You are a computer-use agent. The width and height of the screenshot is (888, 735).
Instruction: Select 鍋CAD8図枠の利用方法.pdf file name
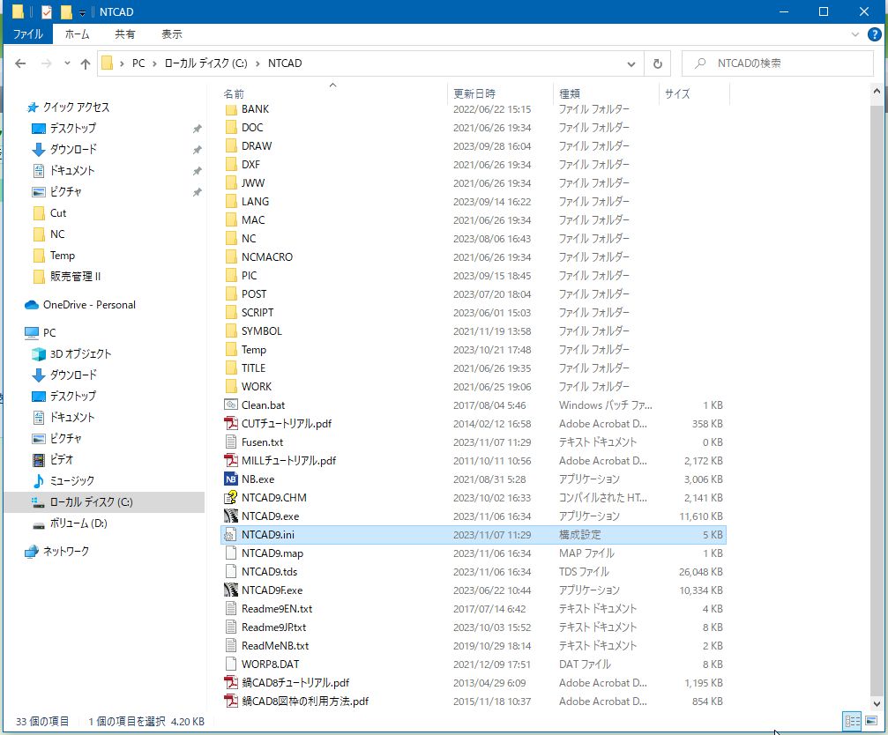pos(305,702)
